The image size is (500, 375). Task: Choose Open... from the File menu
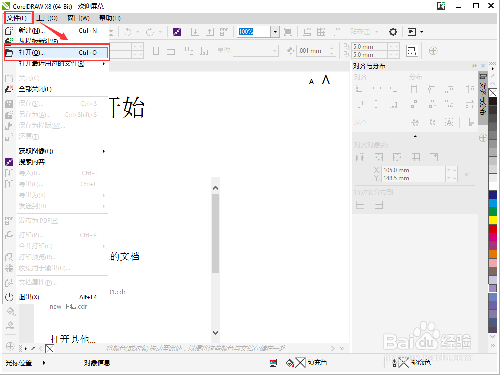[x=57, y=53]
